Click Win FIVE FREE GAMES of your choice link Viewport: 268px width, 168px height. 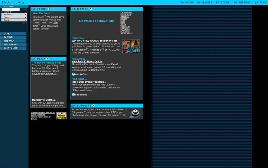[x=94, y=41]
